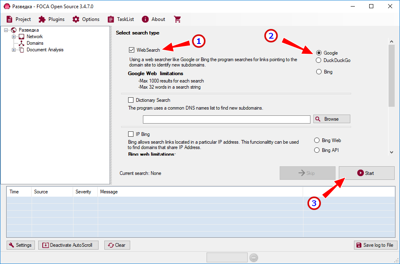
Task: Click the Message column header
Action: pos(200,192)
